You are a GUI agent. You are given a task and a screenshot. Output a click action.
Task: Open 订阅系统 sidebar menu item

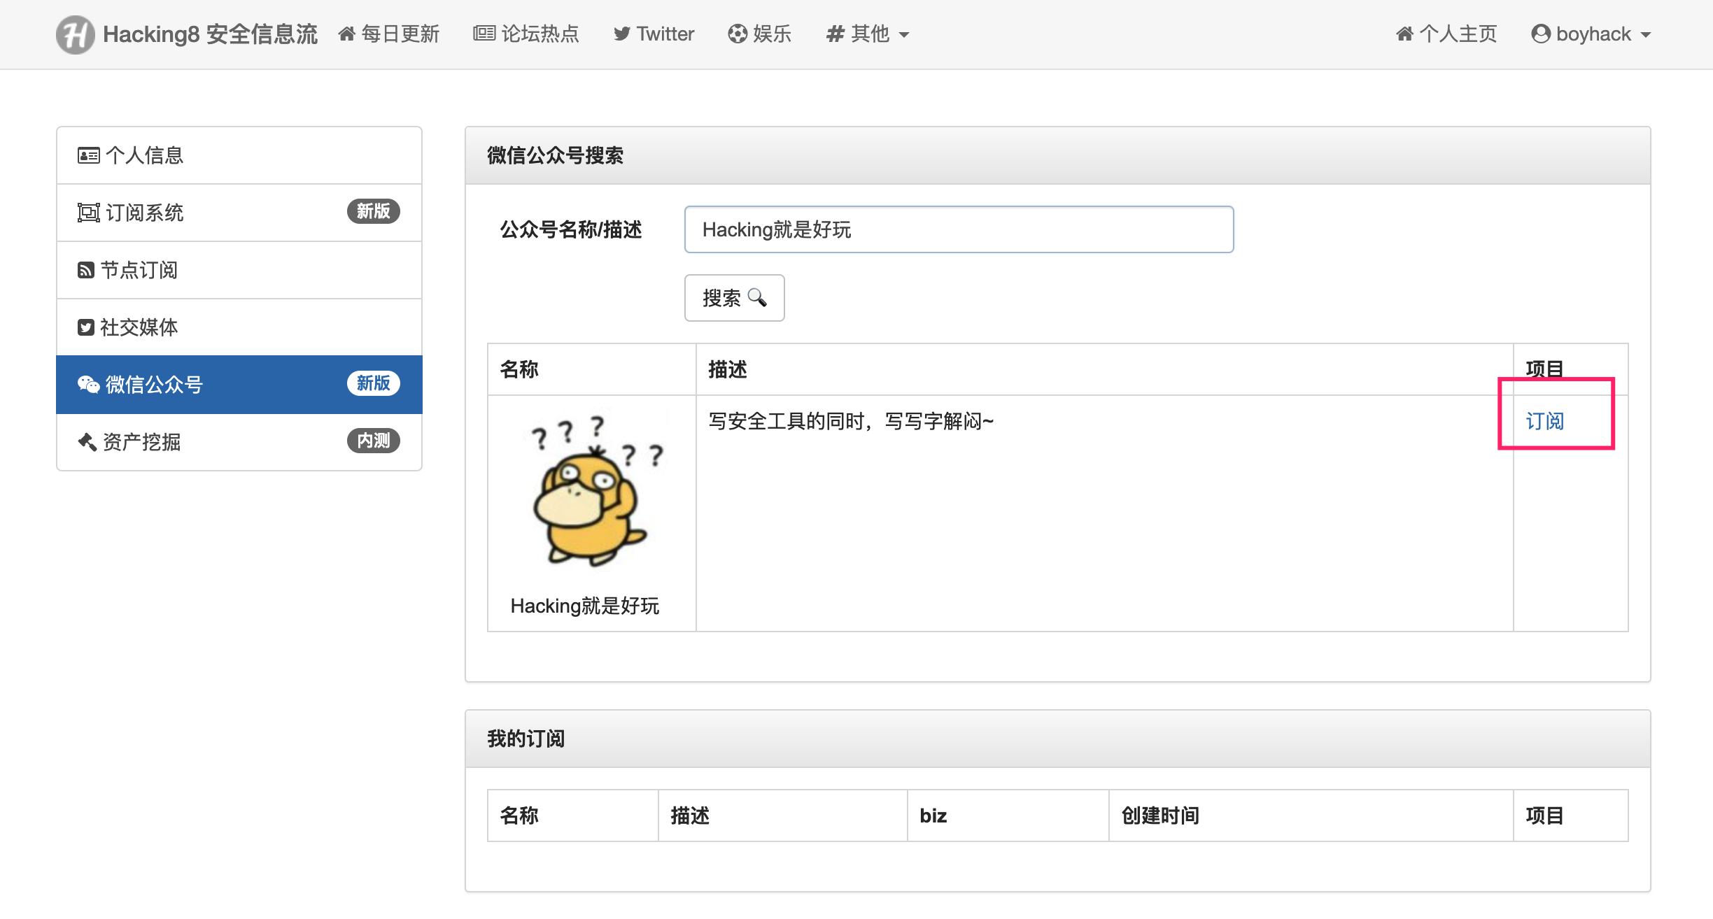coord(239,213)
